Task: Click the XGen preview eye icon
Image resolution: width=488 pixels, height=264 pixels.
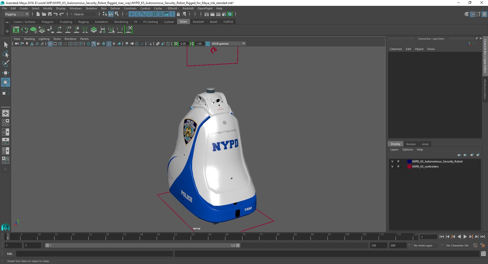Action: (25, 30)
